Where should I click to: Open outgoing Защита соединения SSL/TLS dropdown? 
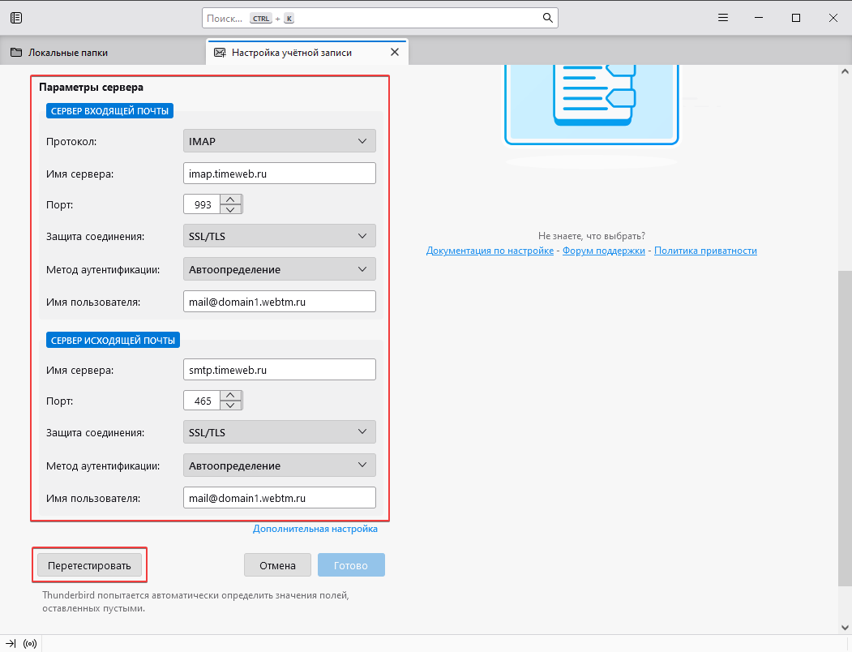click(280, 432)
